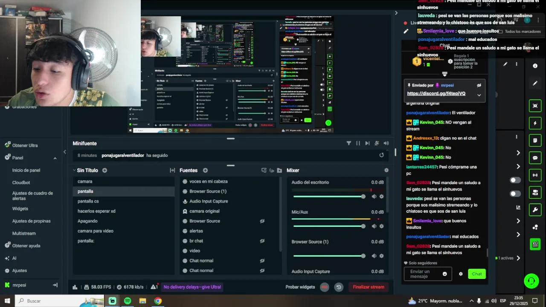Click the filter icon in Minifuente header
This screenshot has height=307, width=546.
[349, 143]
